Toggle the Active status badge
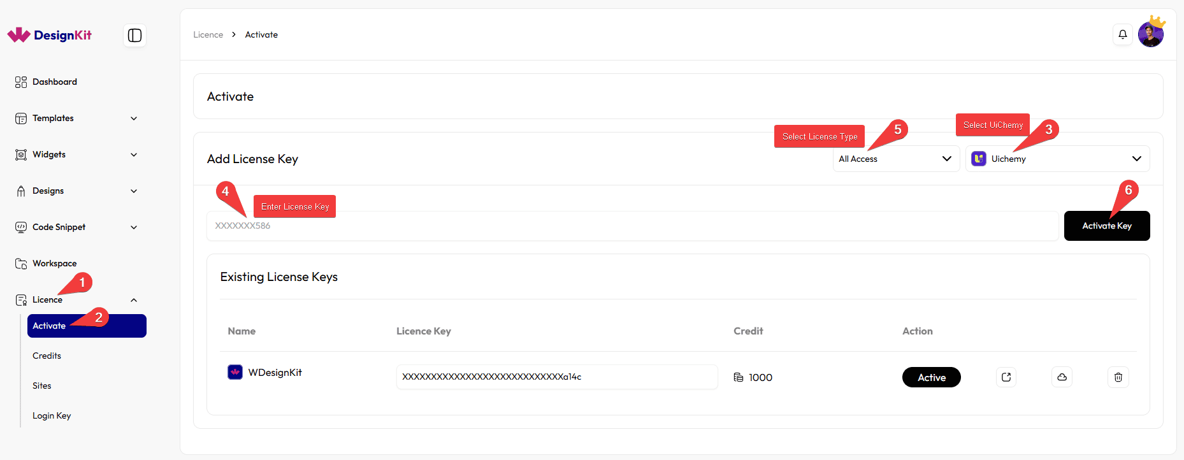The image size is (1184, 460). point(931,377)
